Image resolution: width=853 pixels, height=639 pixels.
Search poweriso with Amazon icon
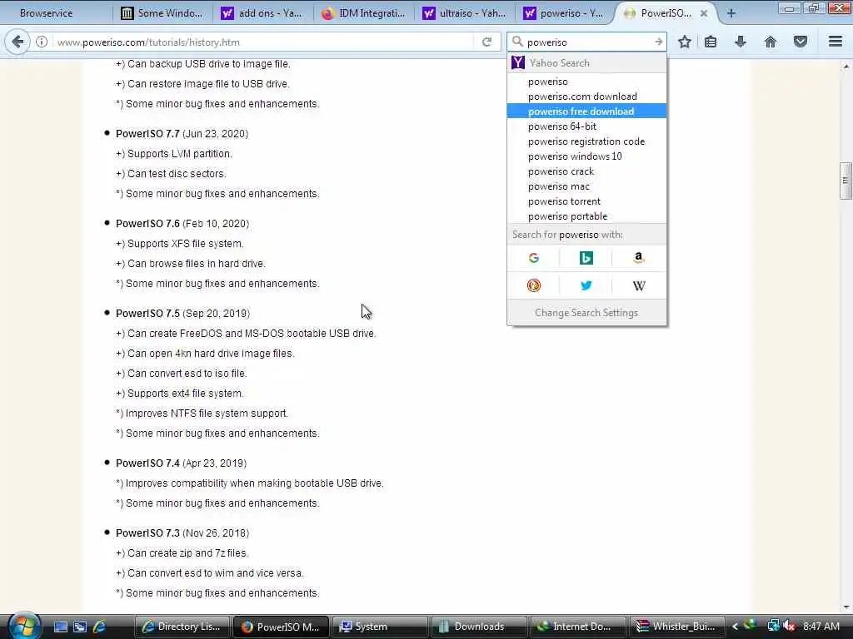[639, 258]
